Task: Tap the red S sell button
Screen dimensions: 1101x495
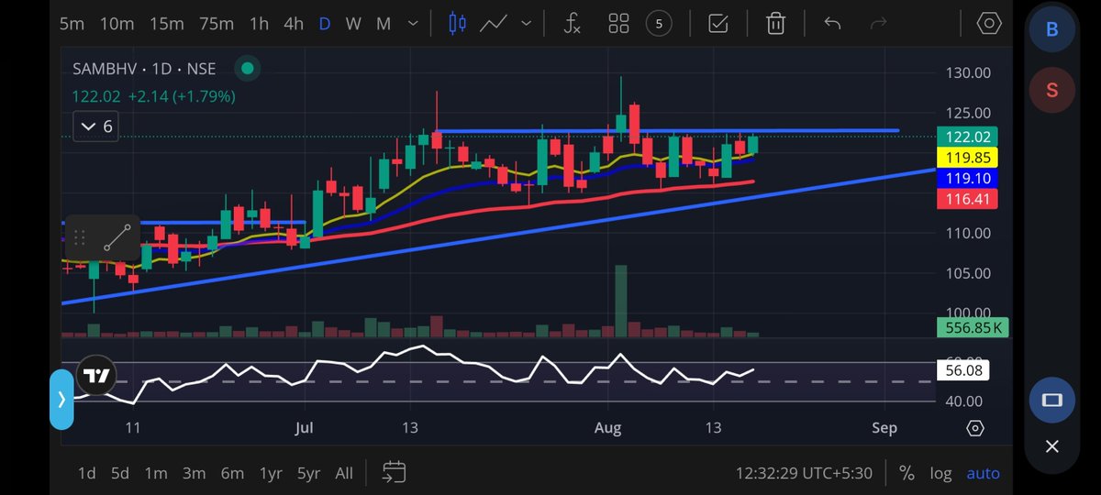Action: click(1052, 90)
